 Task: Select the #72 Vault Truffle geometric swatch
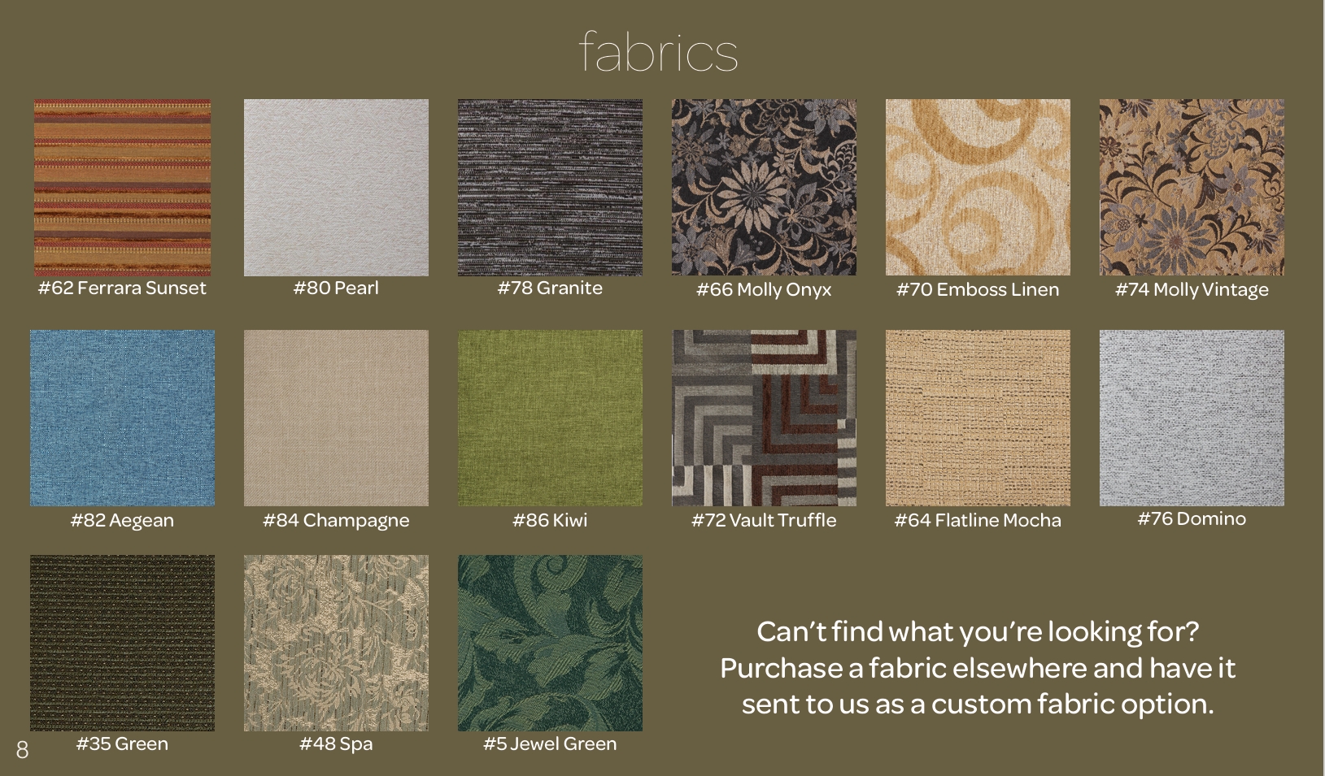pyautogui.click(x=764, y=418)
